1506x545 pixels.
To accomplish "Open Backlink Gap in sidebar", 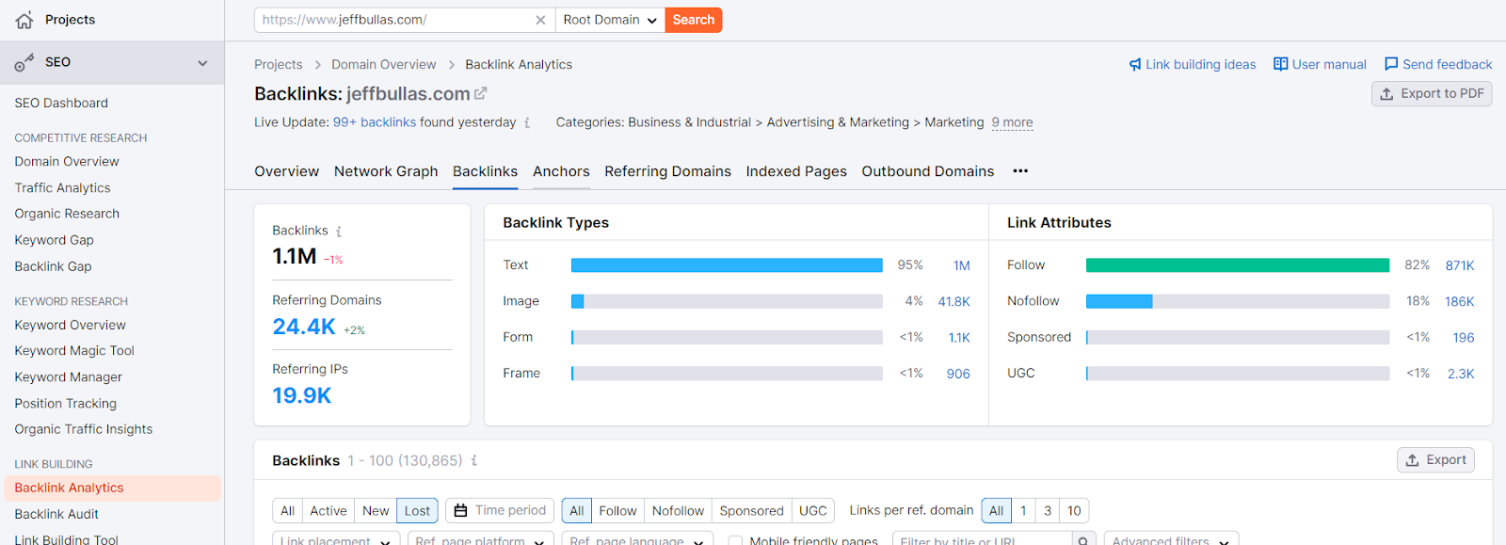I will coord(53,266).
